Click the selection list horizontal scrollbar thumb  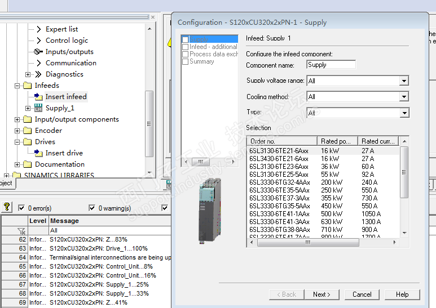(308, 242)
